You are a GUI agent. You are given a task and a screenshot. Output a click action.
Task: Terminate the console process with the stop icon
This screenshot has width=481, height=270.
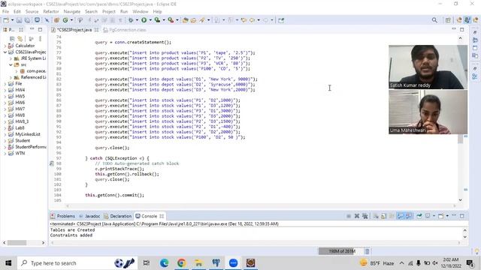(x=349, y=216)
